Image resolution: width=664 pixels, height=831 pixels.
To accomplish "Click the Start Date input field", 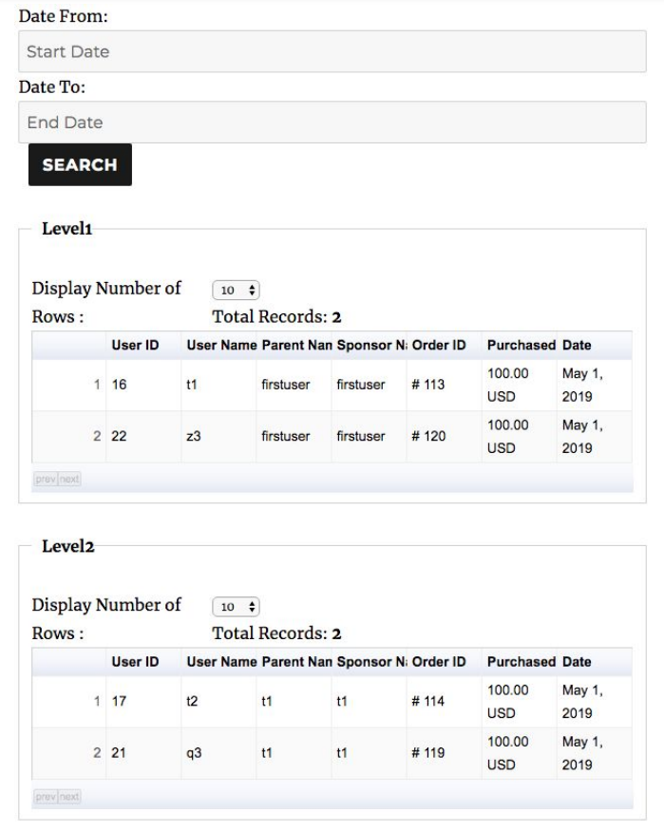I will (x=332, y=51).
